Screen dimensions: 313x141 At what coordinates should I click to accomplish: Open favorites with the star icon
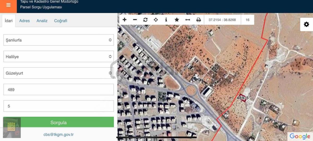(177, 20)
